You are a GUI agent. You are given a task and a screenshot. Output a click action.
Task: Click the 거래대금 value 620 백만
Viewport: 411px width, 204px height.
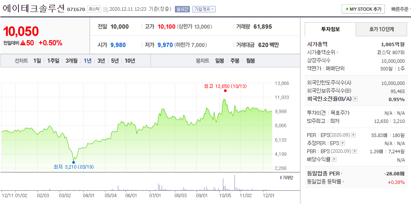(x=268, y=45)
